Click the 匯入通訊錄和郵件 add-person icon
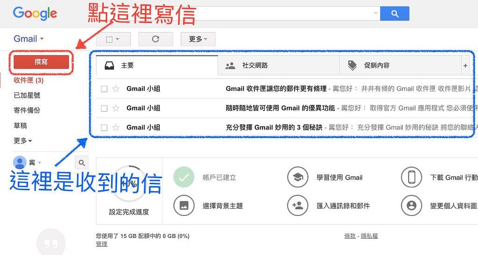The image size is (478, 255). pyautogui.click(x=298, y=206)
